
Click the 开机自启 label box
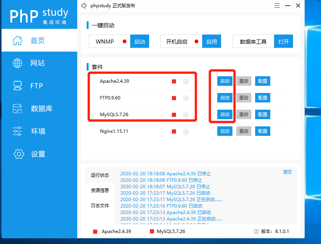tap(181, 41)
